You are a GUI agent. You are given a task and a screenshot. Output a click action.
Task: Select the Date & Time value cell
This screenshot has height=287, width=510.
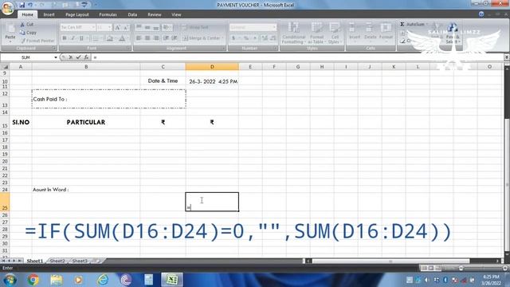(x=212, y=81)
